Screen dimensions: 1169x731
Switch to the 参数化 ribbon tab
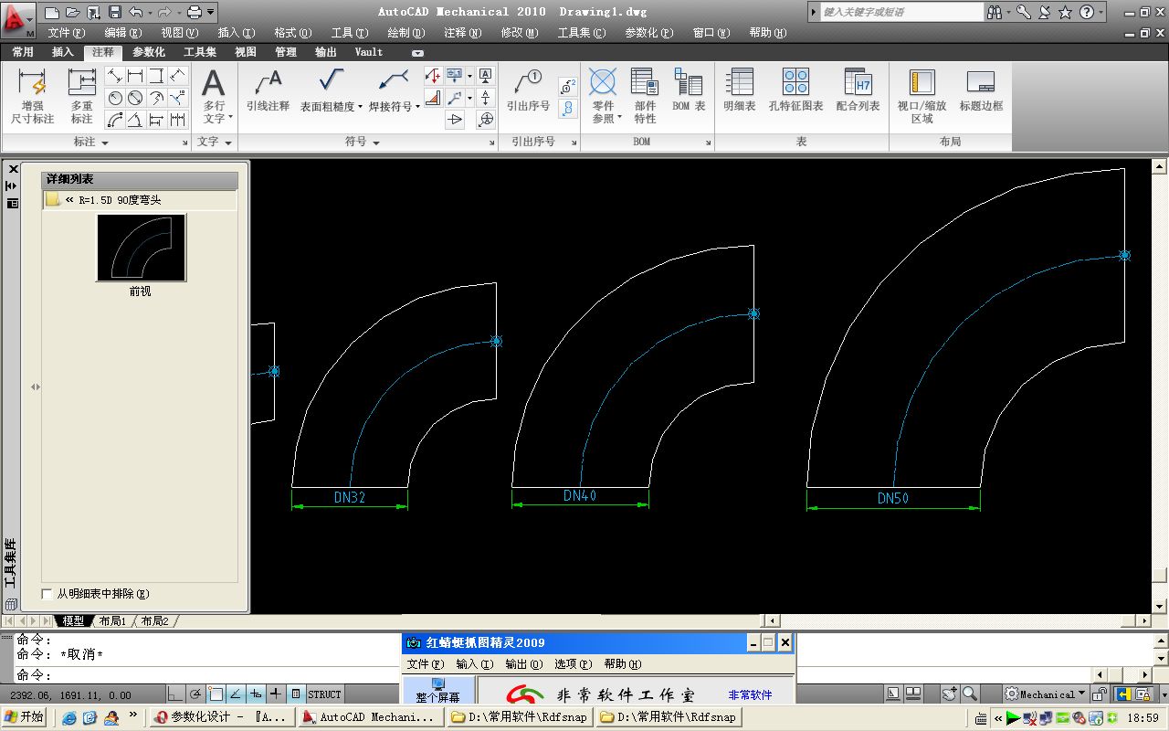149,52
